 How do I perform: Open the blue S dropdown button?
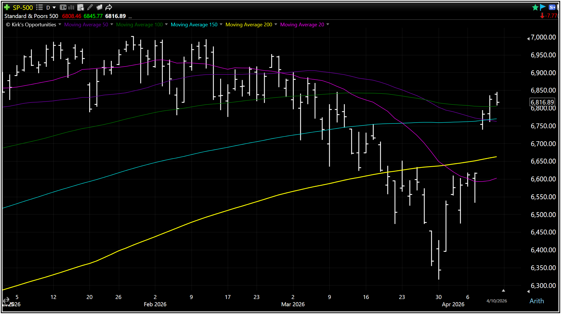pos(552,7)
